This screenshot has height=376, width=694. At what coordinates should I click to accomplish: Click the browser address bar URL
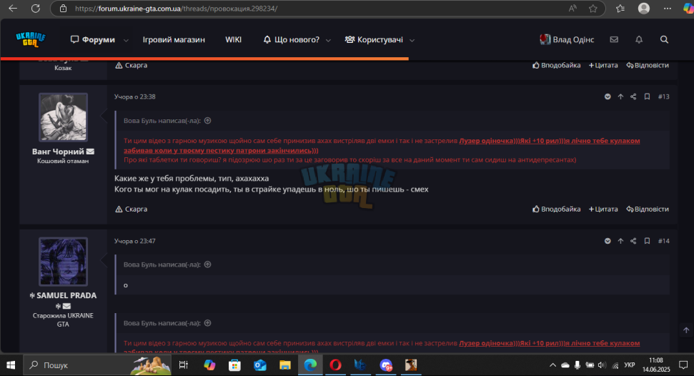pyautogui.click(x=176, y=9)
